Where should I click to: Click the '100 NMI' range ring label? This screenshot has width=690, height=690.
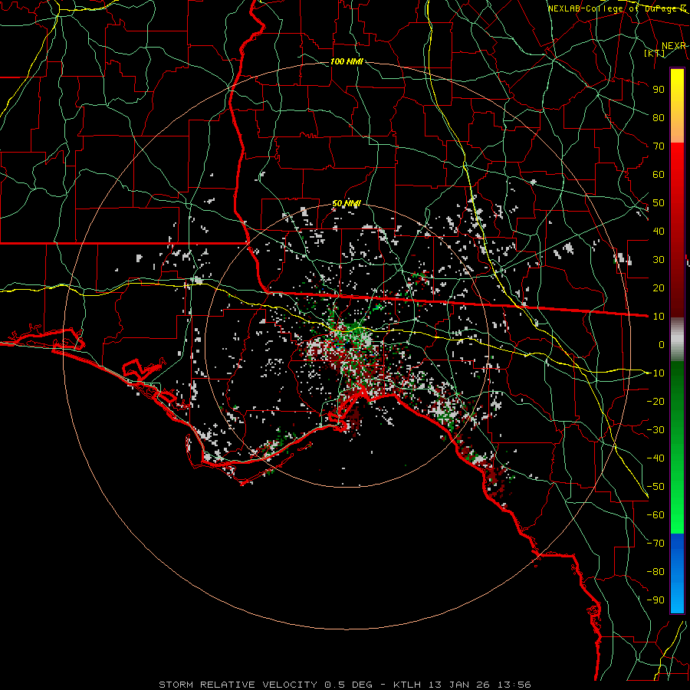pos(347,61)
